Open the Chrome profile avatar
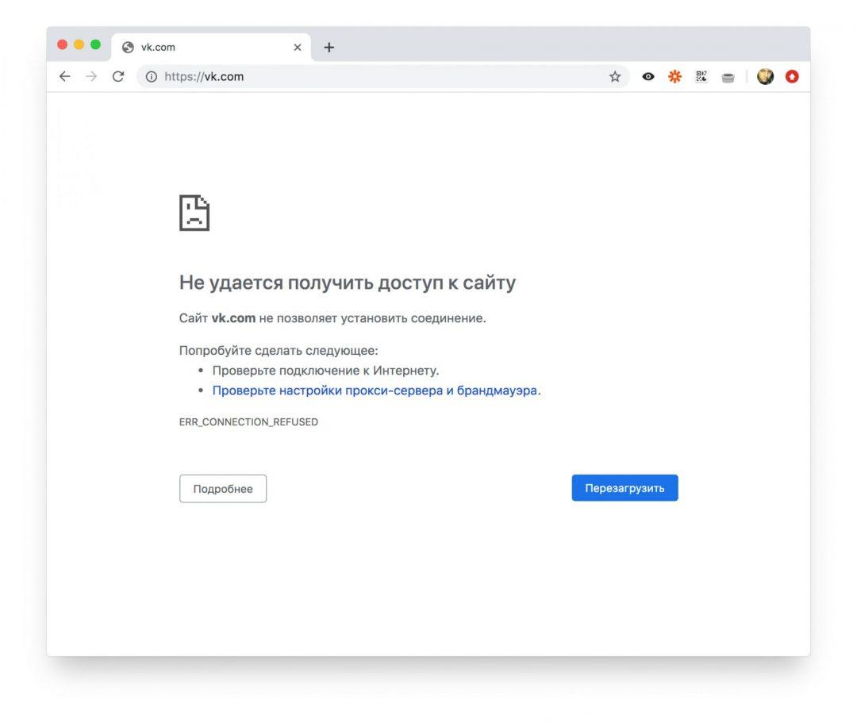Viewport: 857px width, 723px height. pyautogui.click(x=765, y=76)
